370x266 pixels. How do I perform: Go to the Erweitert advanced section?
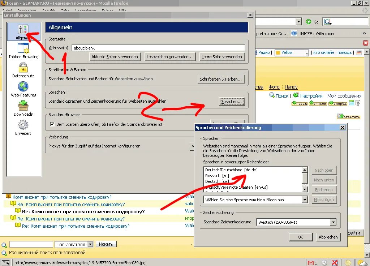[x=23, y=128]
